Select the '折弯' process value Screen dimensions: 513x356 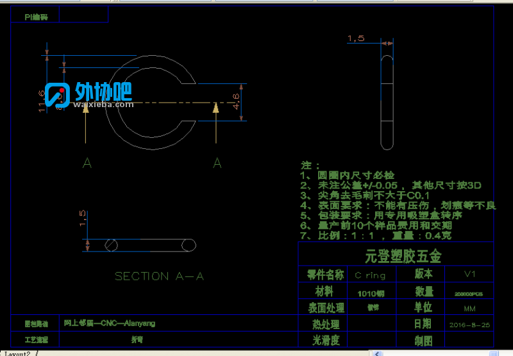(x=137, y=339)
